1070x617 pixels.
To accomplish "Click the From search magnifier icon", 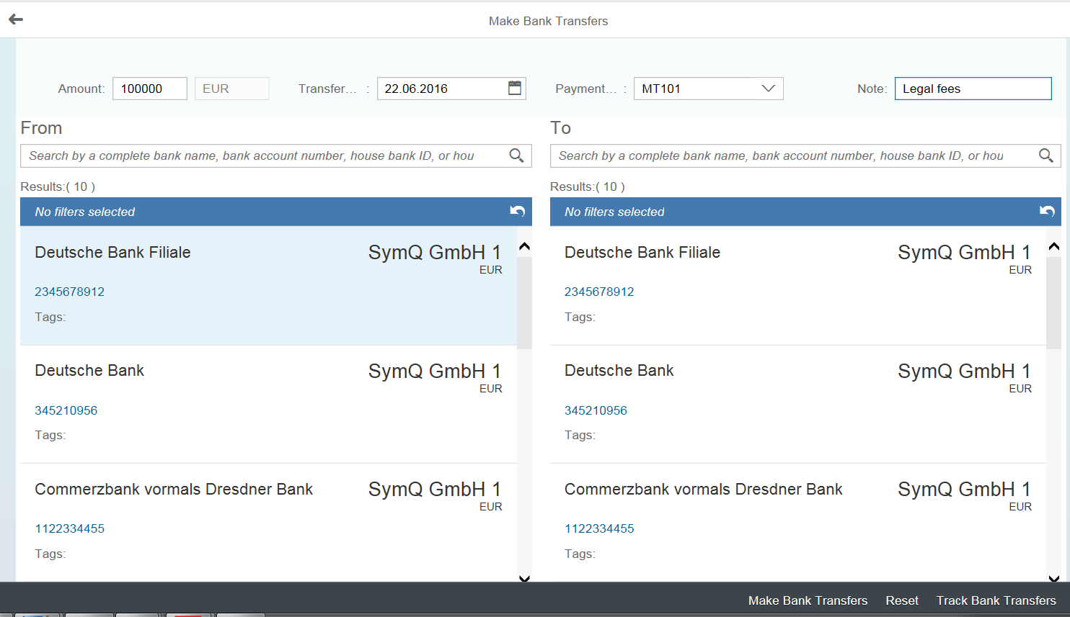I will coord(516,156).
